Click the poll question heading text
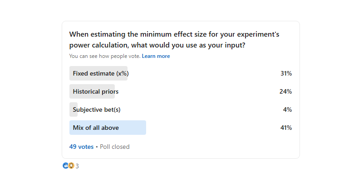Screen dimensions: 363x190 tap(181, 39)
